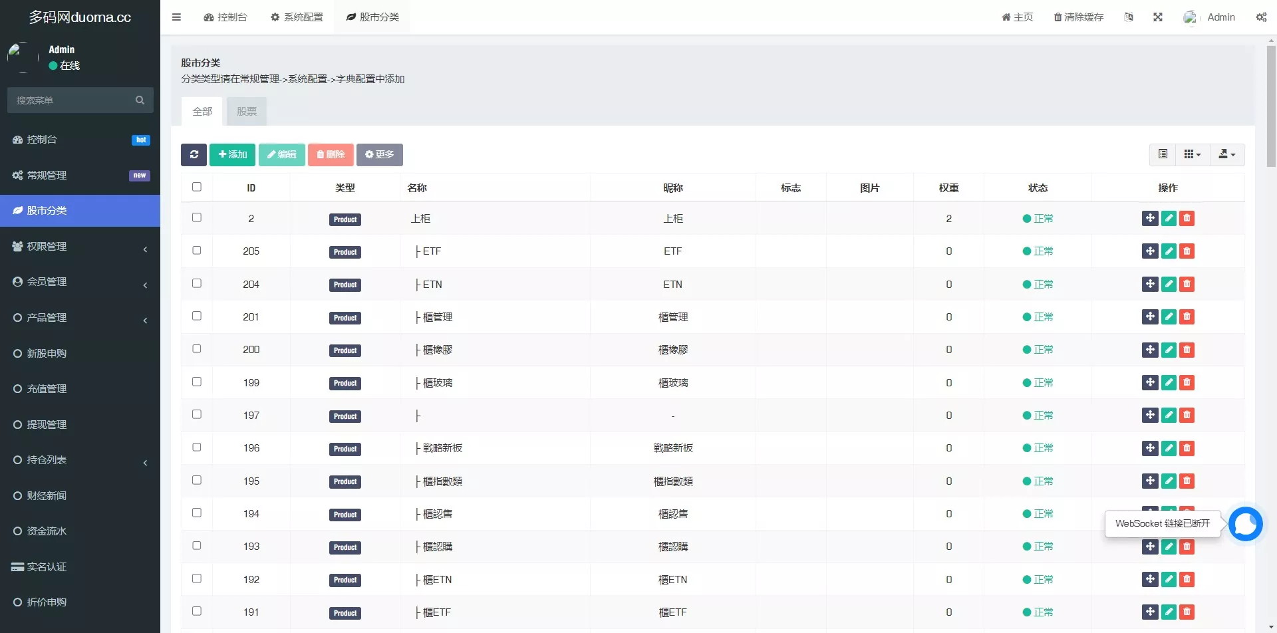Screen dimensions: 1277x633
Task: Click the green edit icon for ETF row
Action: tap(1169, 251)
